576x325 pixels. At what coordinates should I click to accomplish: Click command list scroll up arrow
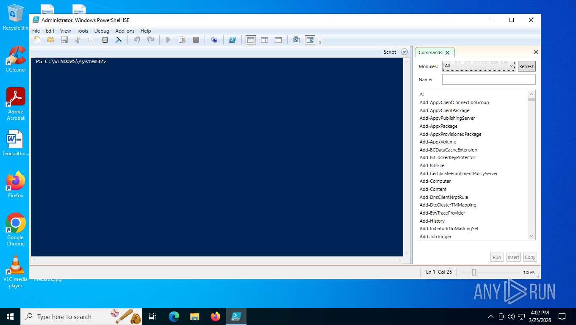pos(531,94)
